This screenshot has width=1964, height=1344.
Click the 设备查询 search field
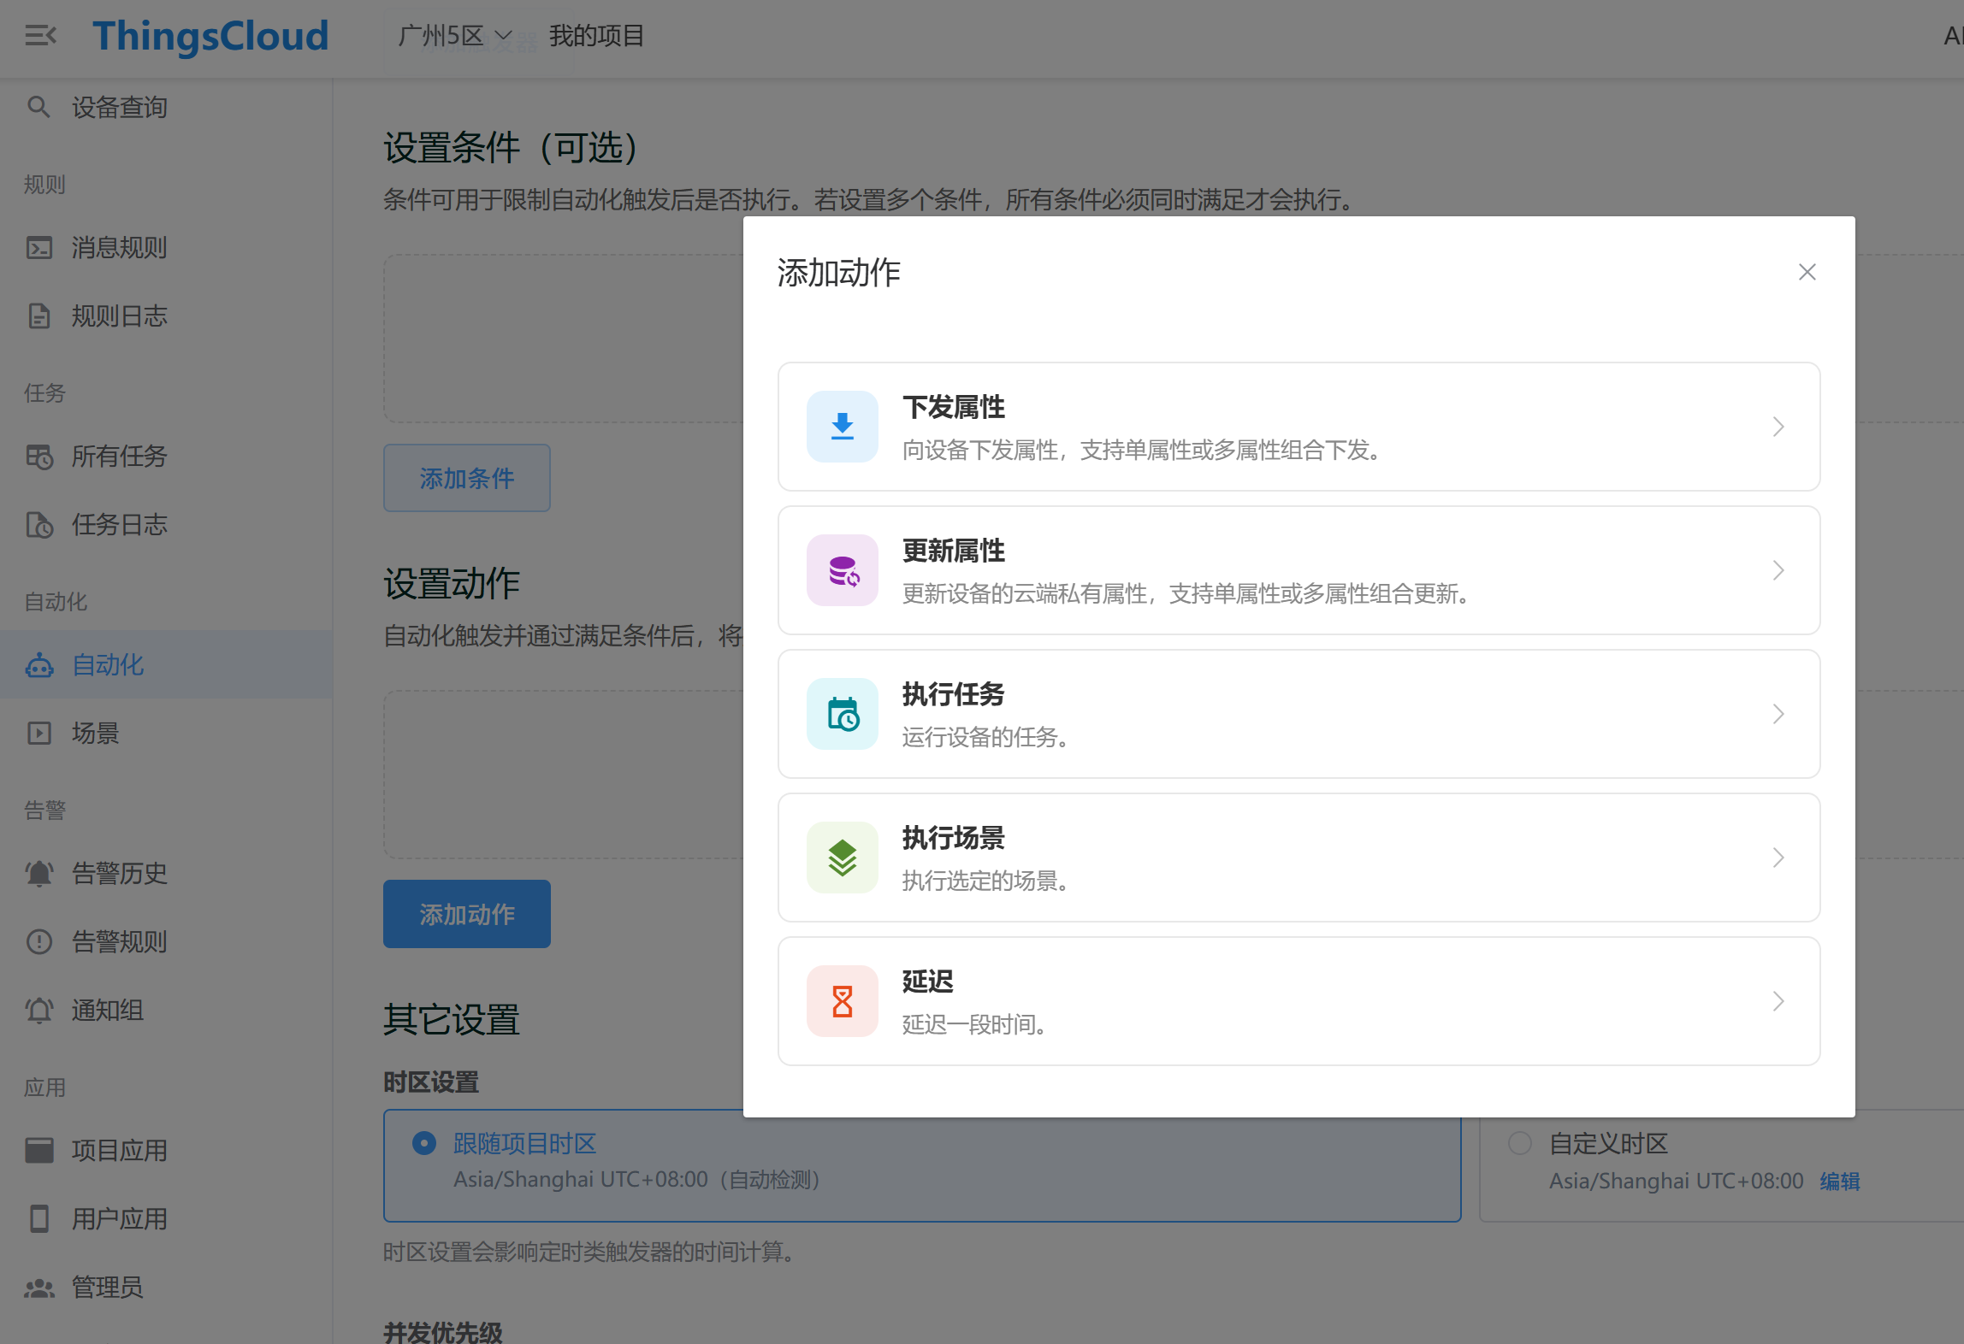click(x=119, y=107)
